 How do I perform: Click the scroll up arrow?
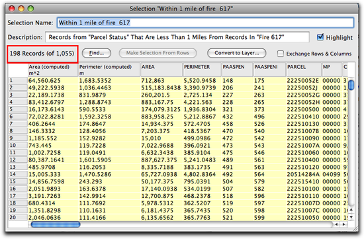(x=351, y=210)
